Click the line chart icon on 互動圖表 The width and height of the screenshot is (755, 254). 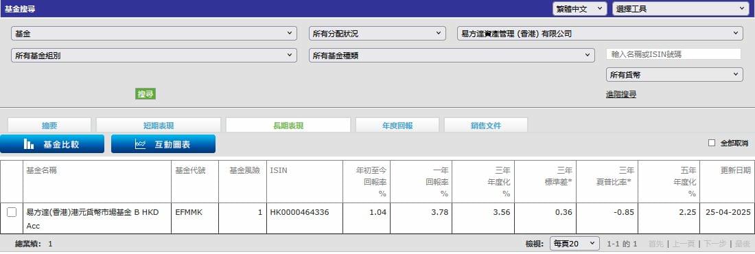140,144
